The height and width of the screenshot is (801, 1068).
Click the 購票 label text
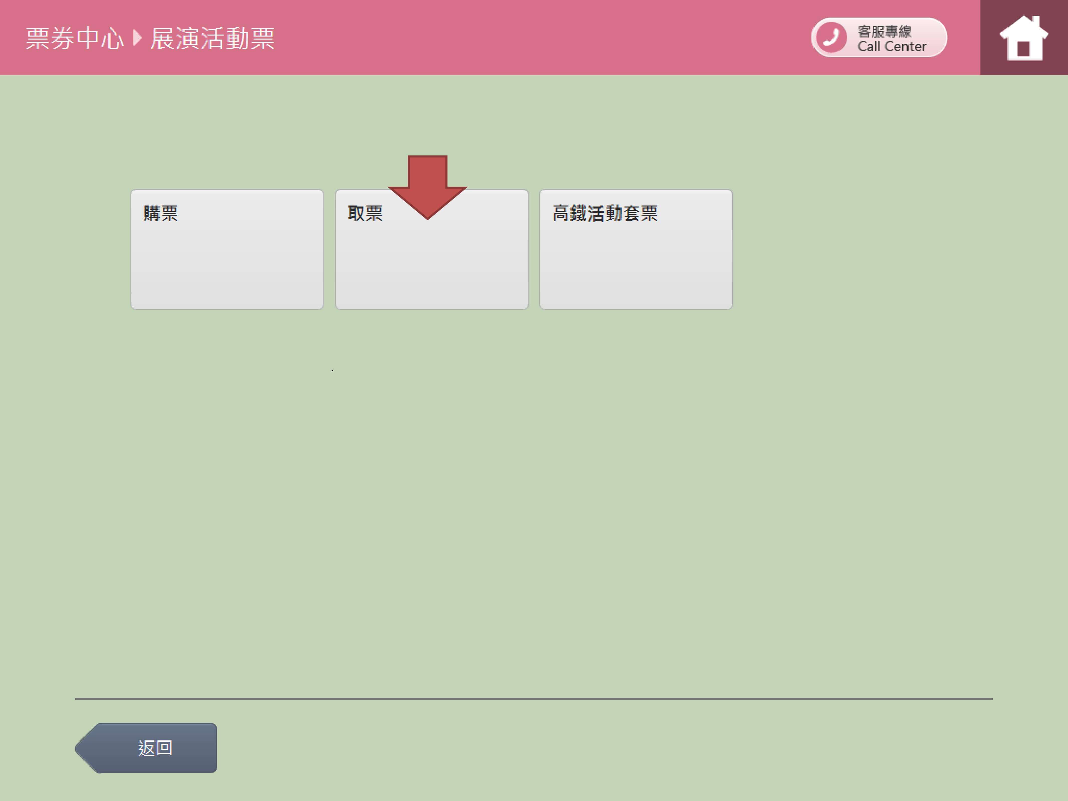(161, 213)
